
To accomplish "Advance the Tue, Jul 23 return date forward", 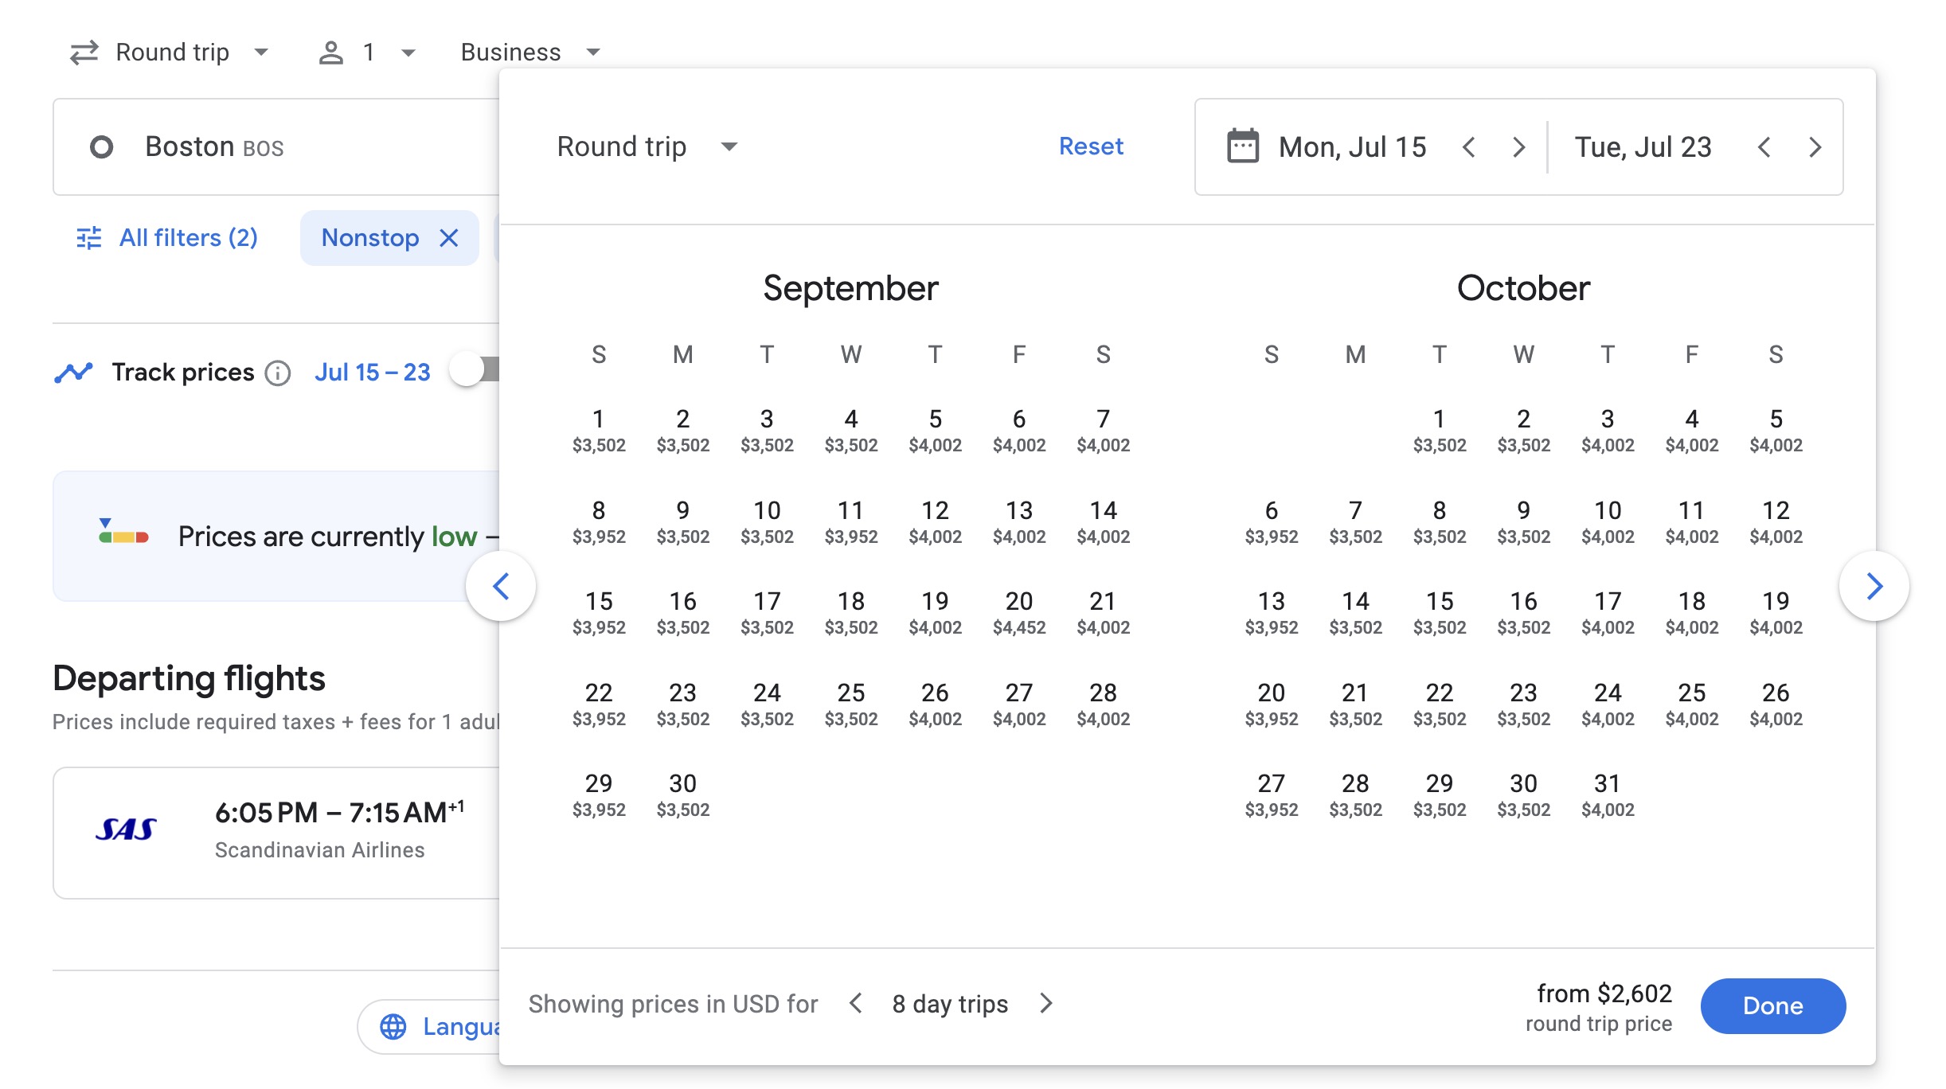I will 1815,146.
